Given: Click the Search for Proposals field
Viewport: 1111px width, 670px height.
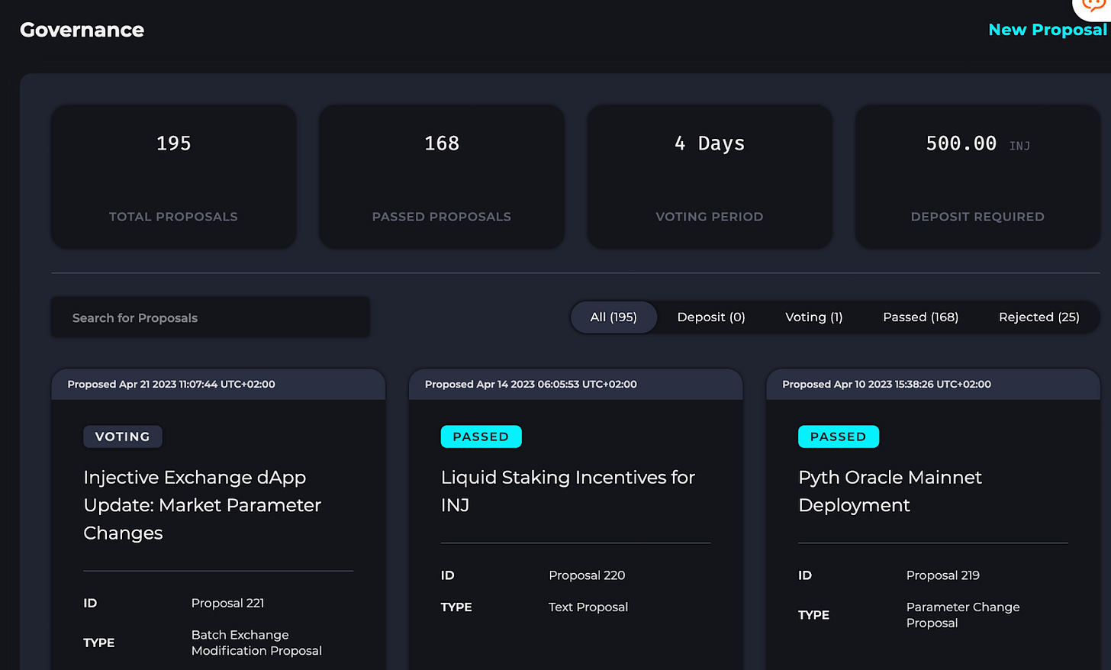Looking at the screenshot, I should click(211, 317).
